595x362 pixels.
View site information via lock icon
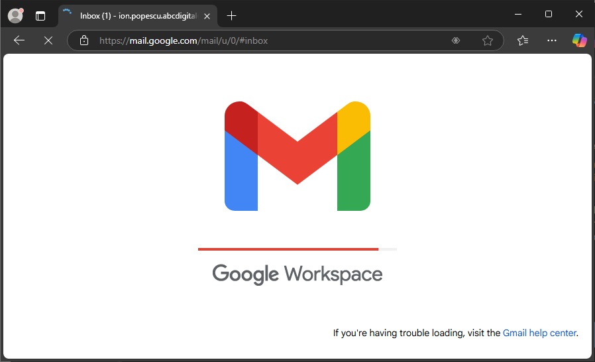click(x=84, y=40)
